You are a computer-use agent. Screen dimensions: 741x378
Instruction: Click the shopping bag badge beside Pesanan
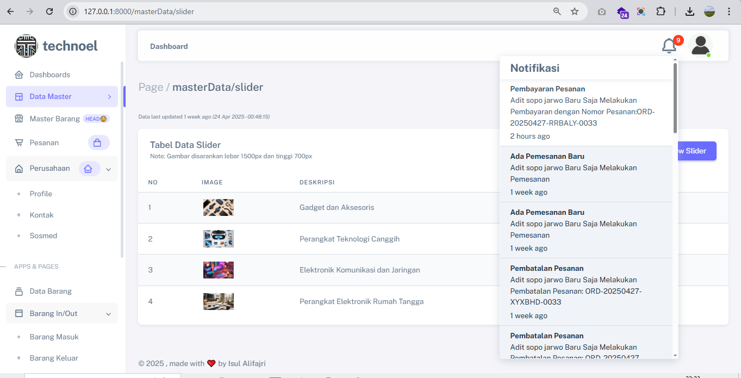pos(98,142)
